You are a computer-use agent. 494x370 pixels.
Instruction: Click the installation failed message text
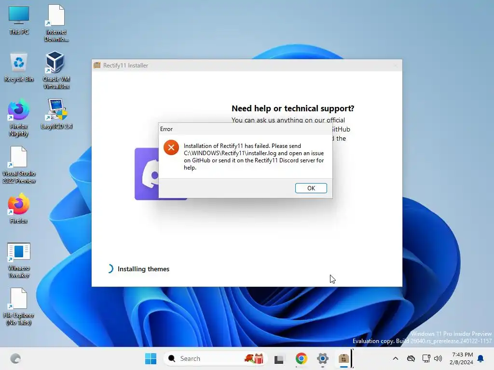click(x=254, y=157)
